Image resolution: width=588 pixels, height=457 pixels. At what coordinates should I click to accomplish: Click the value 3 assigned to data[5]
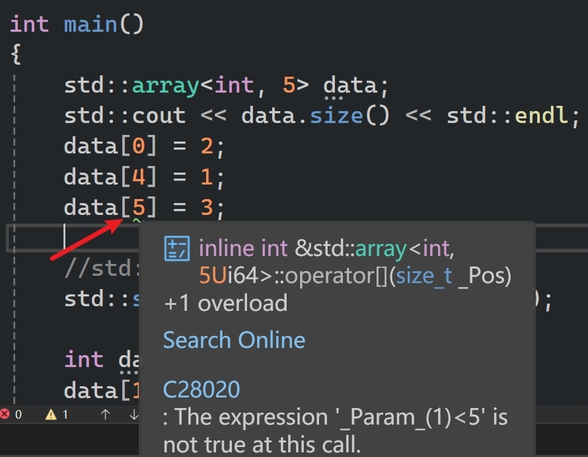click(x=207, y=208)
